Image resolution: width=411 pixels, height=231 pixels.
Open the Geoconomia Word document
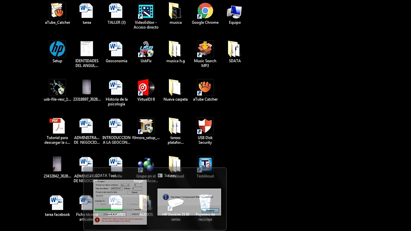click(116, 52)
